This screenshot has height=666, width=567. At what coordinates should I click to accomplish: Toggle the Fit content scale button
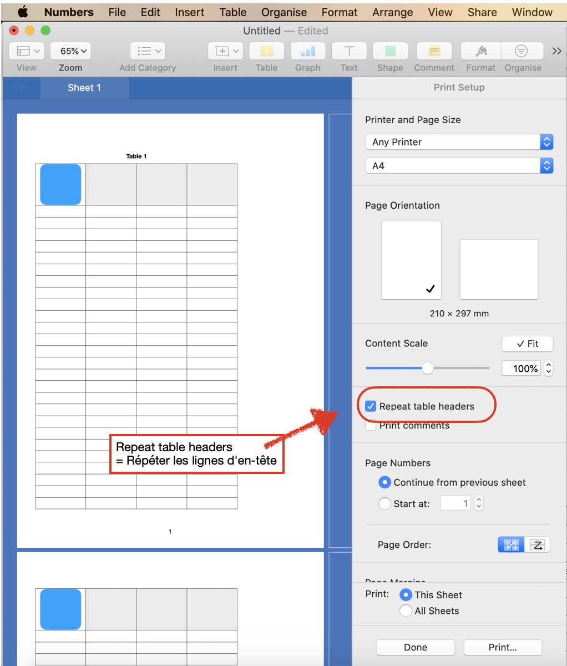(528, 344)
